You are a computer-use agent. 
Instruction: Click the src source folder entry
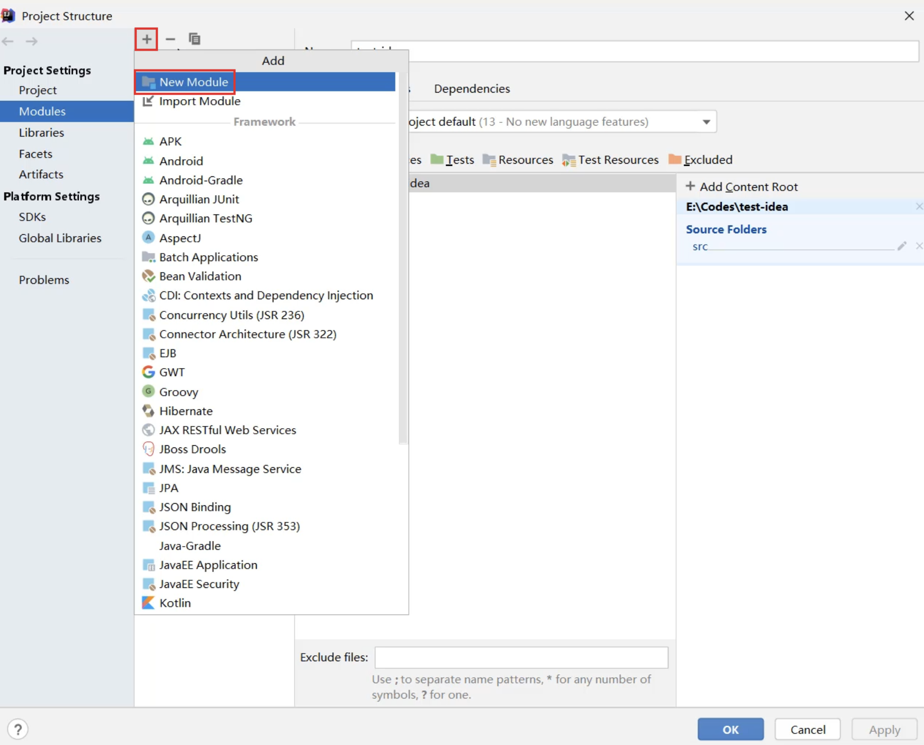click(x=700, y=247)
